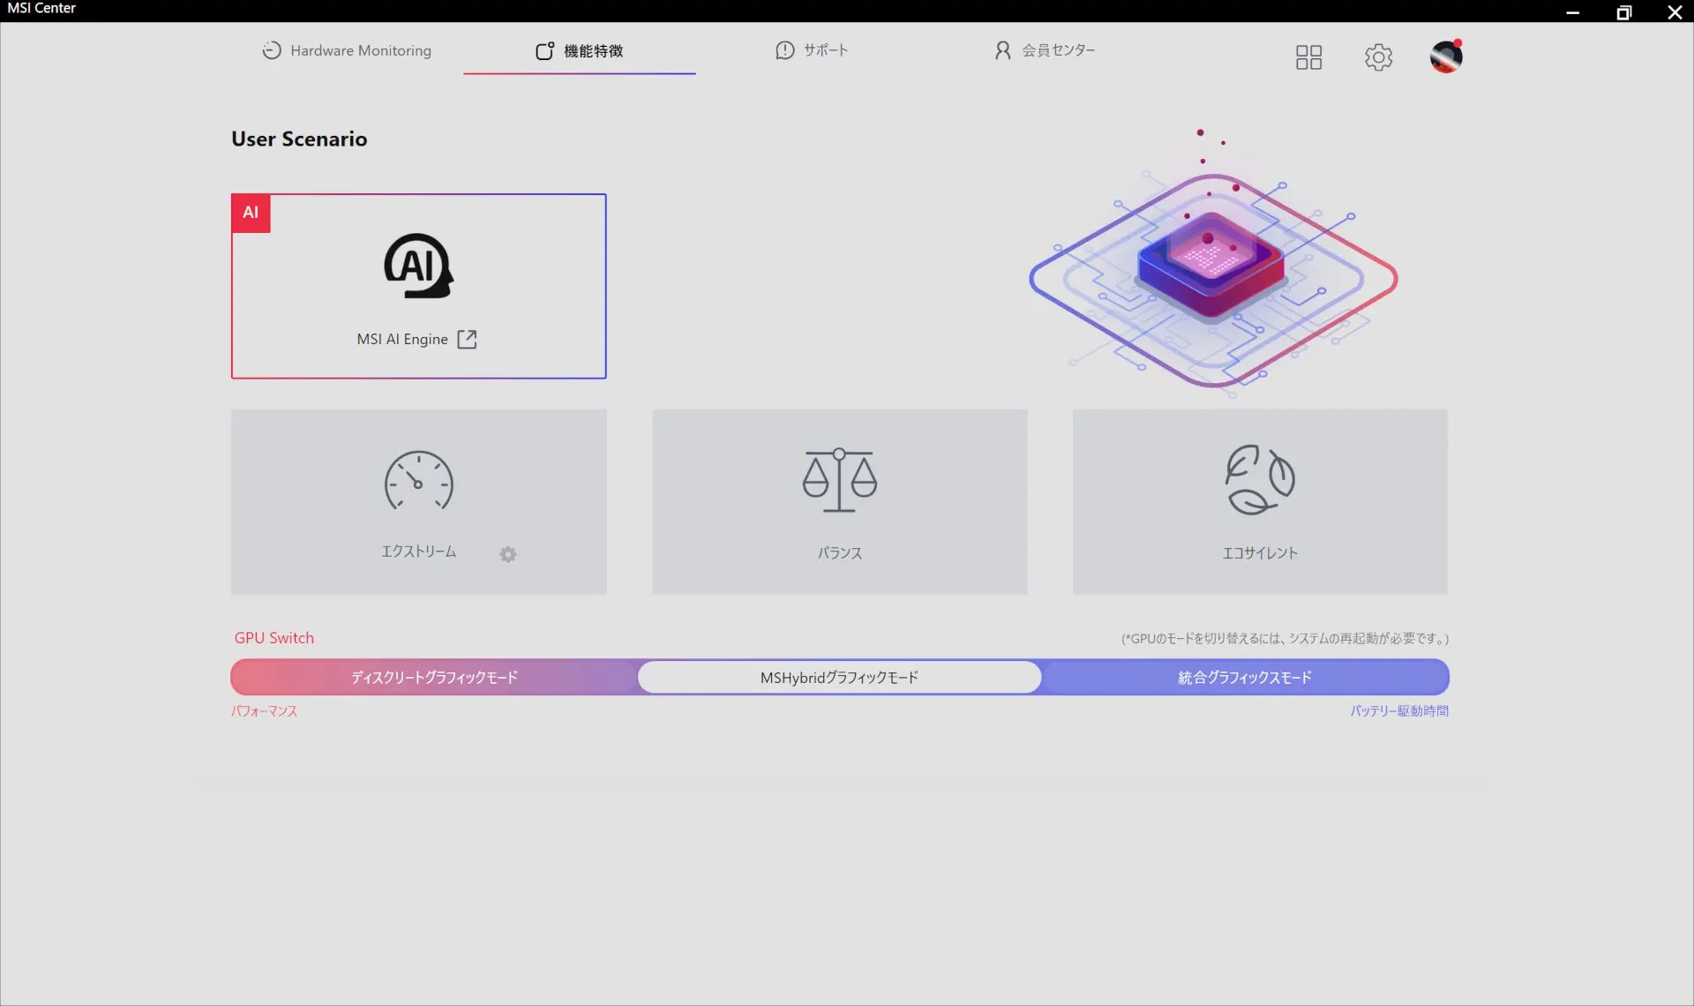Viewport: 1694px width, 1006px height.
Task: Click the AI head icon
Action: pyautogui.click(x=418, y=266)
